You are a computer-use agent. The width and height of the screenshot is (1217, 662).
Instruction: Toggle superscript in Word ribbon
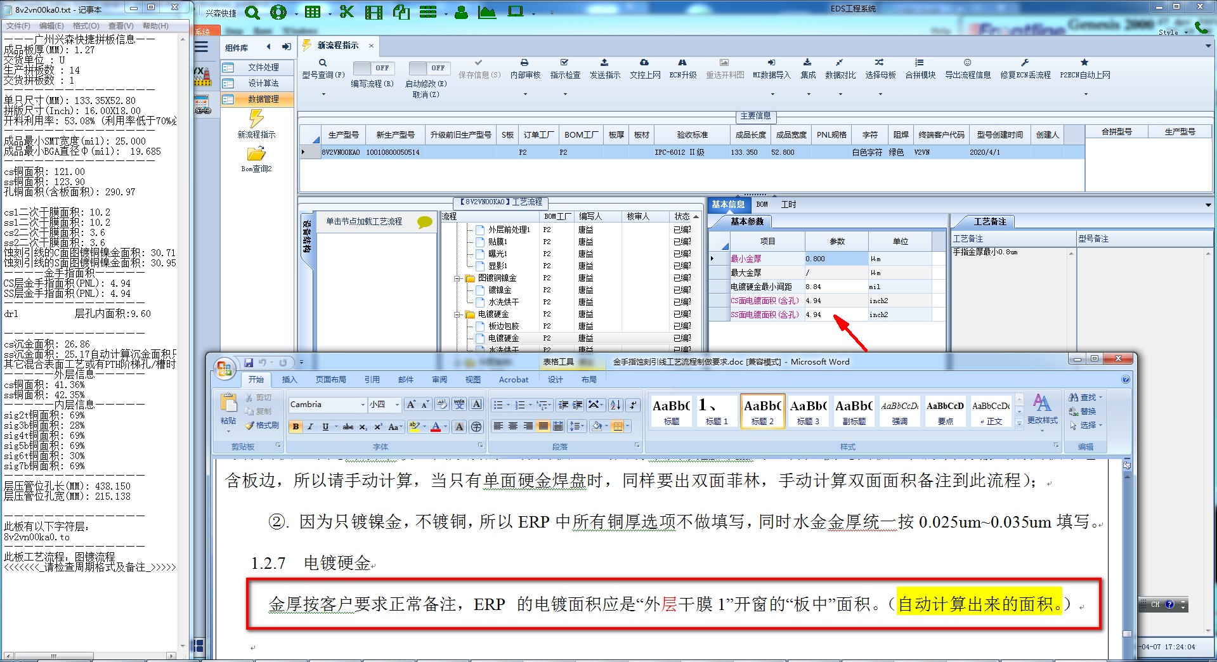click(378, 427)
